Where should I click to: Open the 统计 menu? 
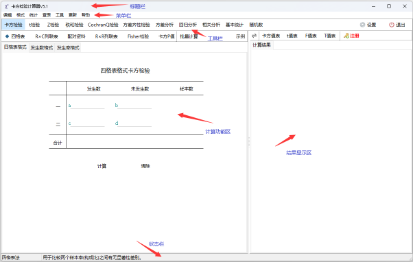click(x=34, y=15)
